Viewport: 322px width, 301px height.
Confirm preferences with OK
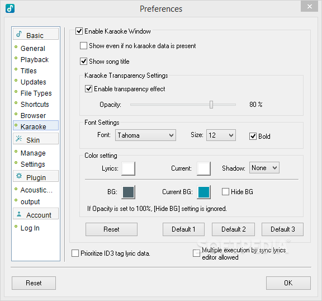pyautogui.click(x=288, y=283)
